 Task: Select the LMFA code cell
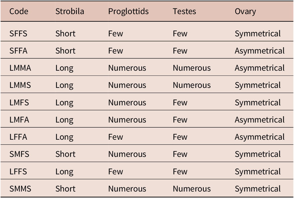point(19,120)
